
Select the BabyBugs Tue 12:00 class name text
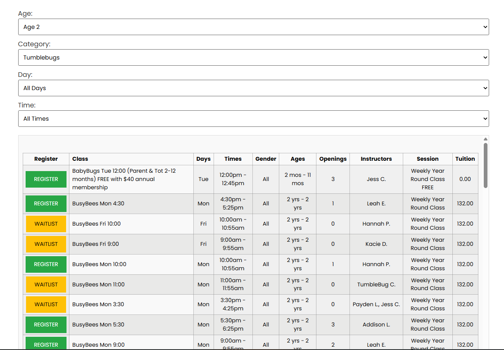124,179
